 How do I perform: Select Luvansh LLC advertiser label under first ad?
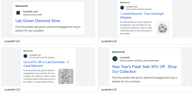point(12,41)
